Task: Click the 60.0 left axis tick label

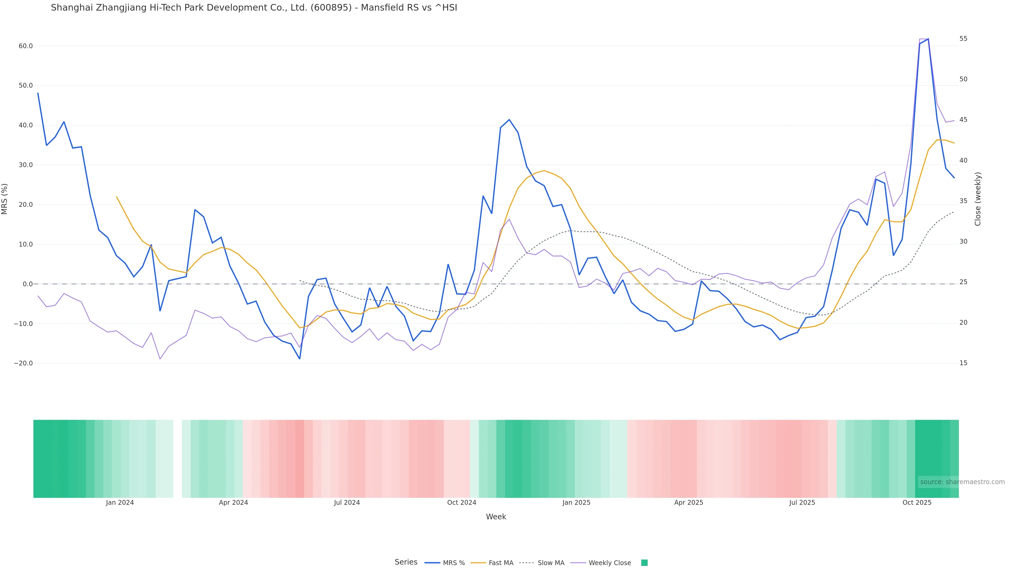Action: (26, 46)
